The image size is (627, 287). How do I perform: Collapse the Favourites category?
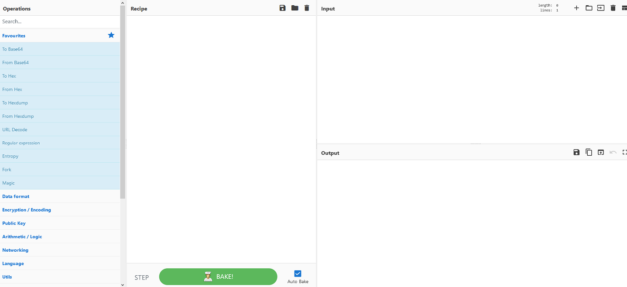pyautogui.click(x=60, y=36)
